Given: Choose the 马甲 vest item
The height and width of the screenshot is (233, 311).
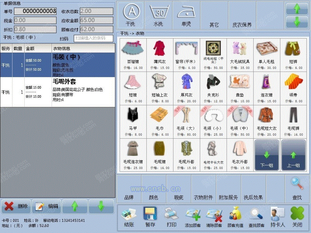Looking at the screenshot, I should 133,122.
